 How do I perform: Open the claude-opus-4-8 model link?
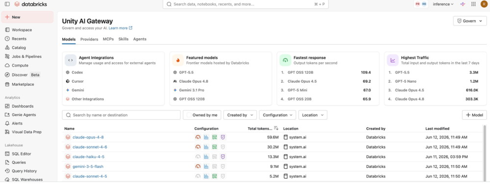click(88, 137)
